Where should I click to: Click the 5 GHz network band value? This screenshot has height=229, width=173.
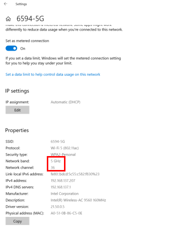tap(56, 161)
